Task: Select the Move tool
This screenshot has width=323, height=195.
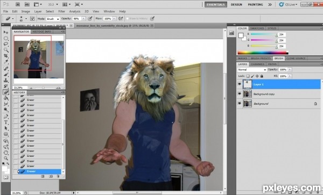Action: pos(6,32)
